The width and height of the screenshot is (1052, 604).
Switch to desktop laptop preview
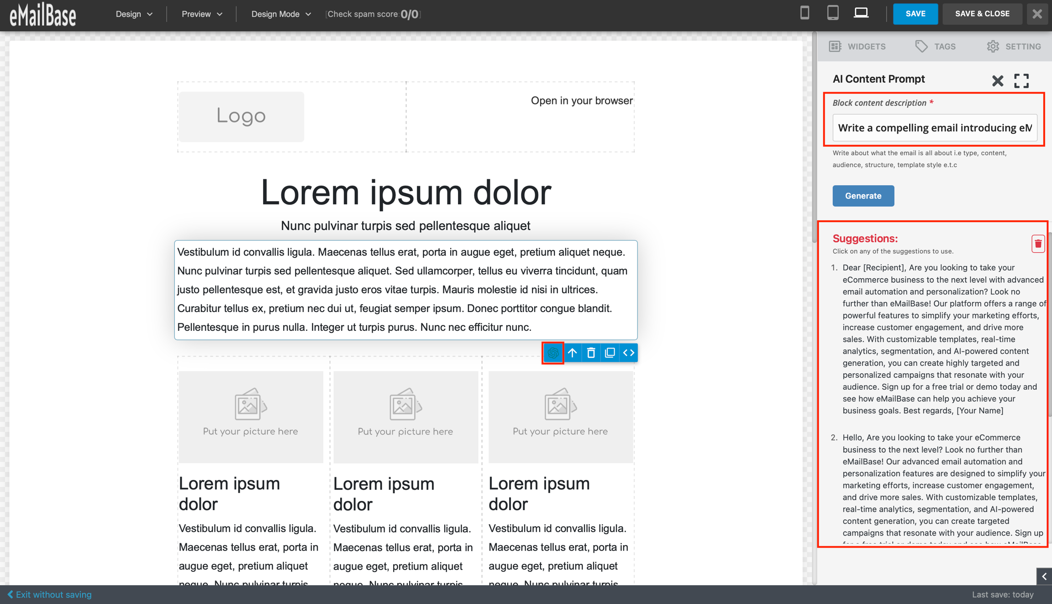click(x=861, y=13)
